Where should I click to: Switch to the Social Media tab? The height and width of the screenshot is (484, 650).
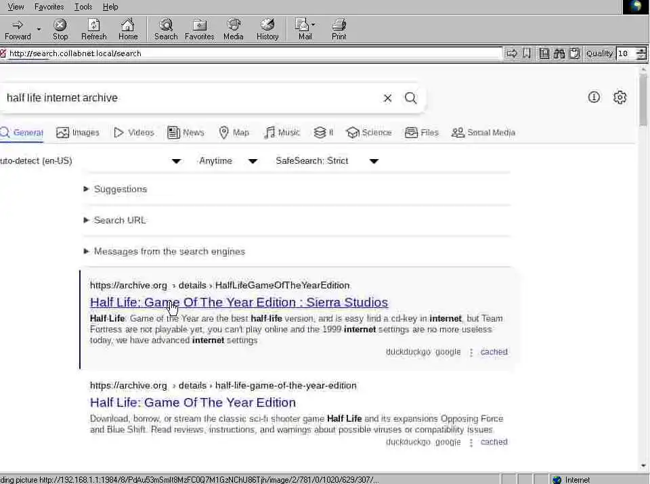(483, 133)
